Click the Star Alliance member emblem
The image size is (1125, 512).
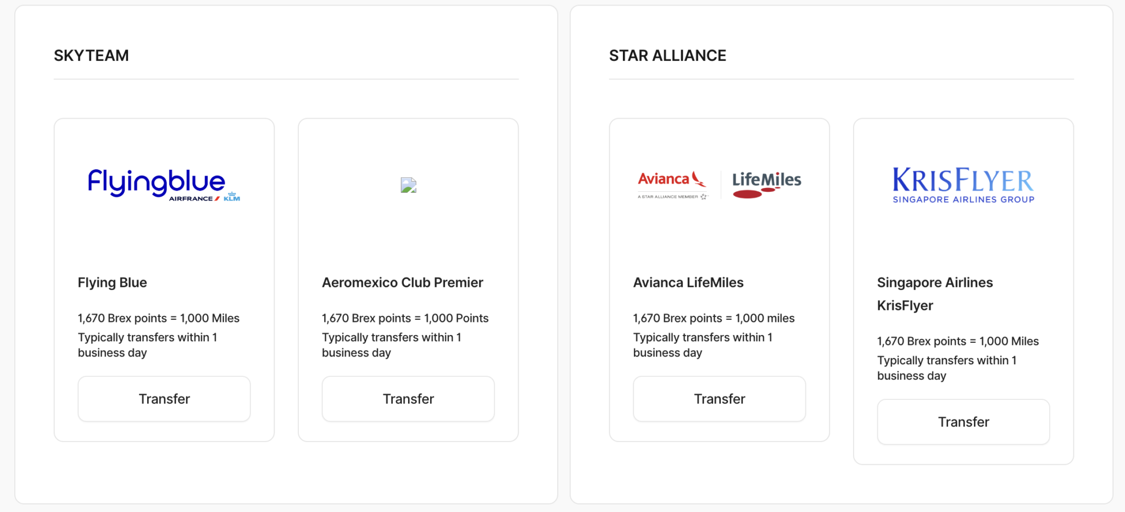click(x=704, y=197)
